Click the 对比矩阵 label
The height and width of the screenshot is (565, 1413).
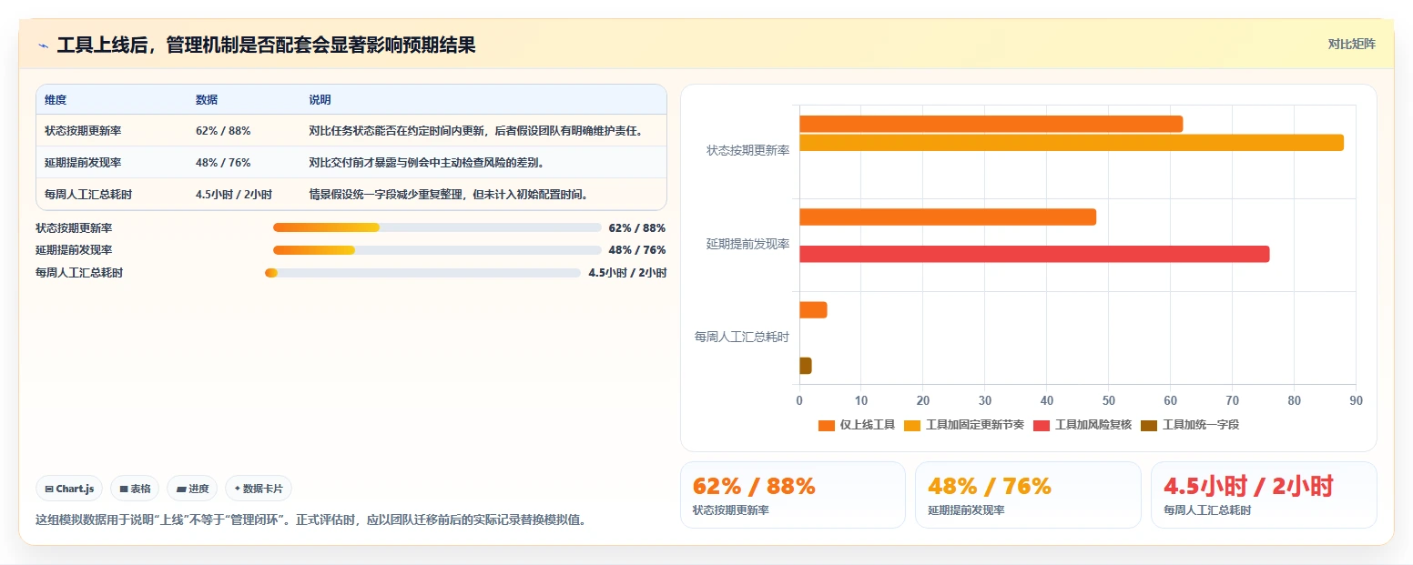[x=1352, y=44]
